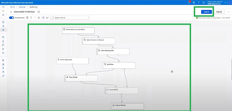Click the toolbar icon after pan tool

click(47, 18)
